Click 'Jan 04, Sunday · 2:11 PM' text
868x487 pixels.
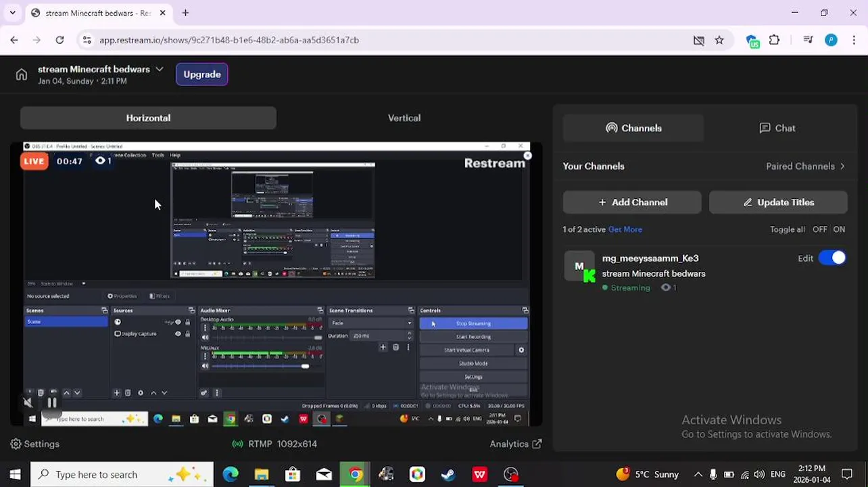pyautogui.click(x=82, y=81)
